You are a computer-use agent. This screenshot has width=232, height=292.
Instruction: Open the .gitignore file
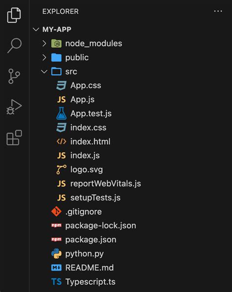tap(84, 212)
